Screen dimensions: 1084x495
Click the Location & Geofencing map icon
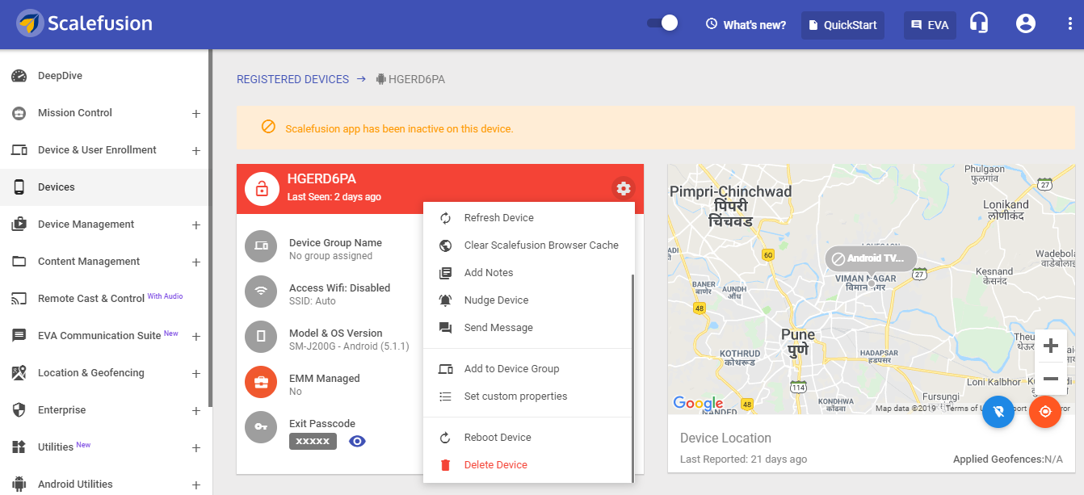tap(19, 373)
